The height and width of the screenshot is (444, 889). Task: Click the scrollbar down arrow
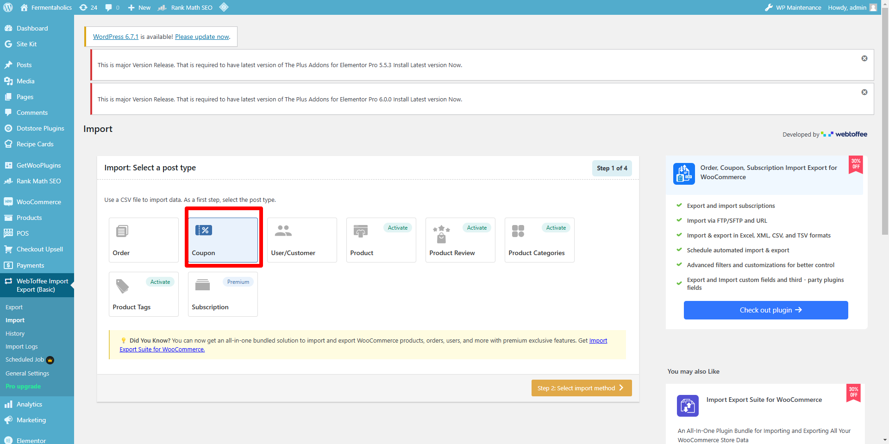pyautogui.click(x=885, y=440)
